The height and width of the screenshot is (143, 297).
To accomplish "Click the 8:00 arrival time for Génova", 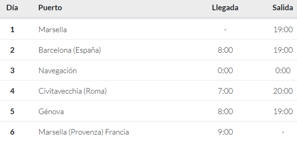I will (x=225, y=112).
